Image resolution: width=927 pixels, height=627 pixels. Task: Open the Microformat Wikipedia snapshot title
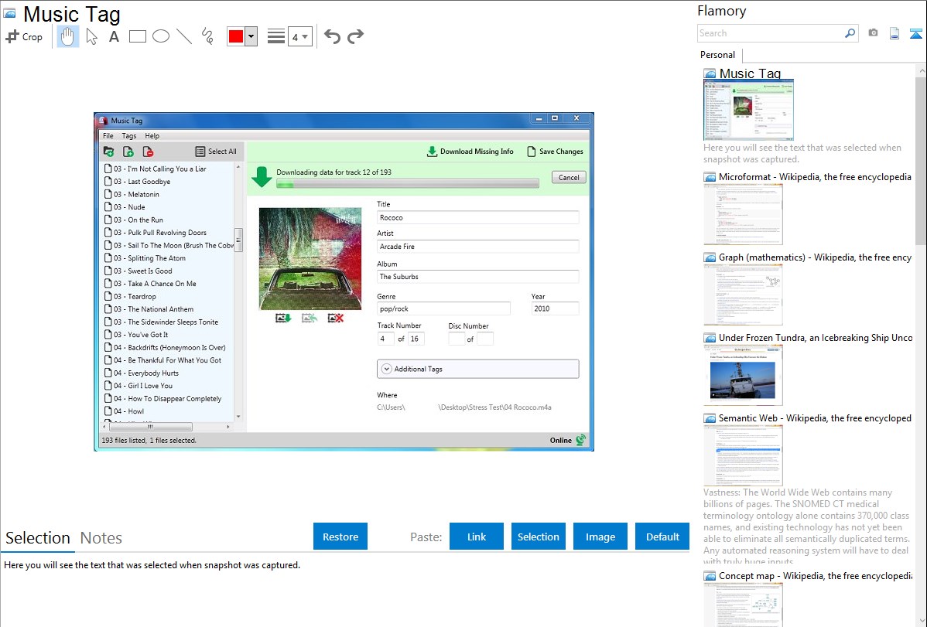tap(815, 177)
